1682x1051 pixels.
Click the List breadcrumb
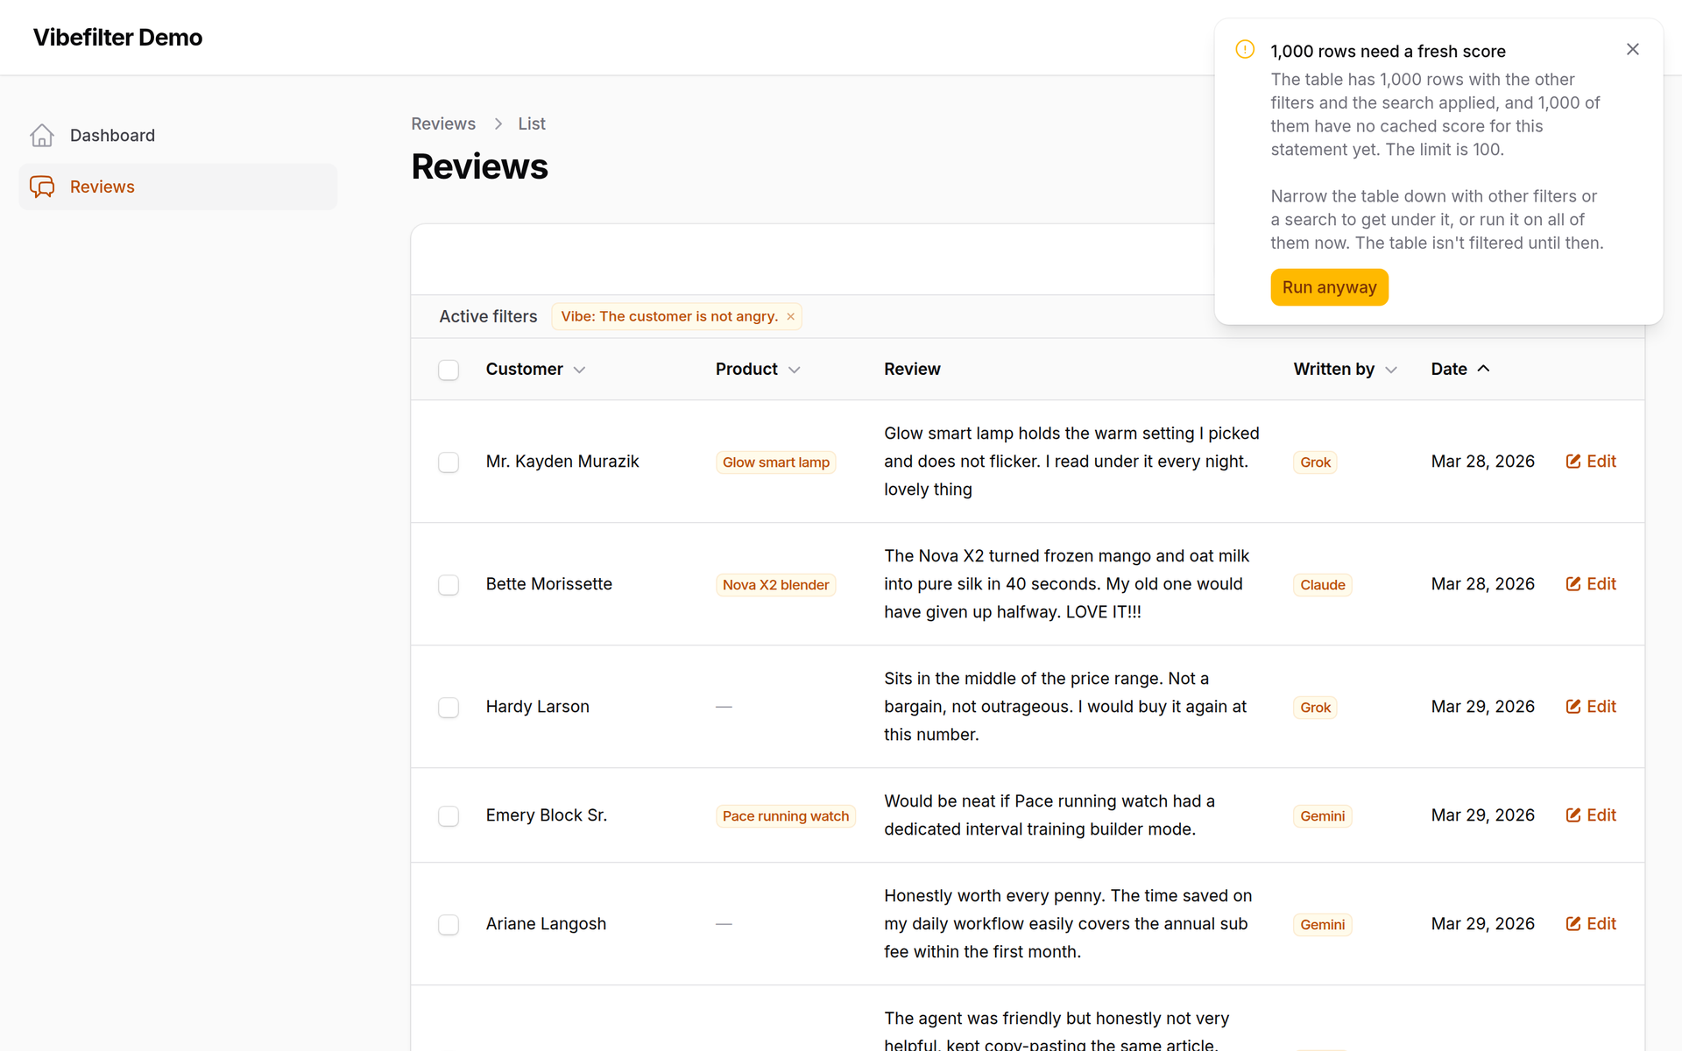coord(532,124)
